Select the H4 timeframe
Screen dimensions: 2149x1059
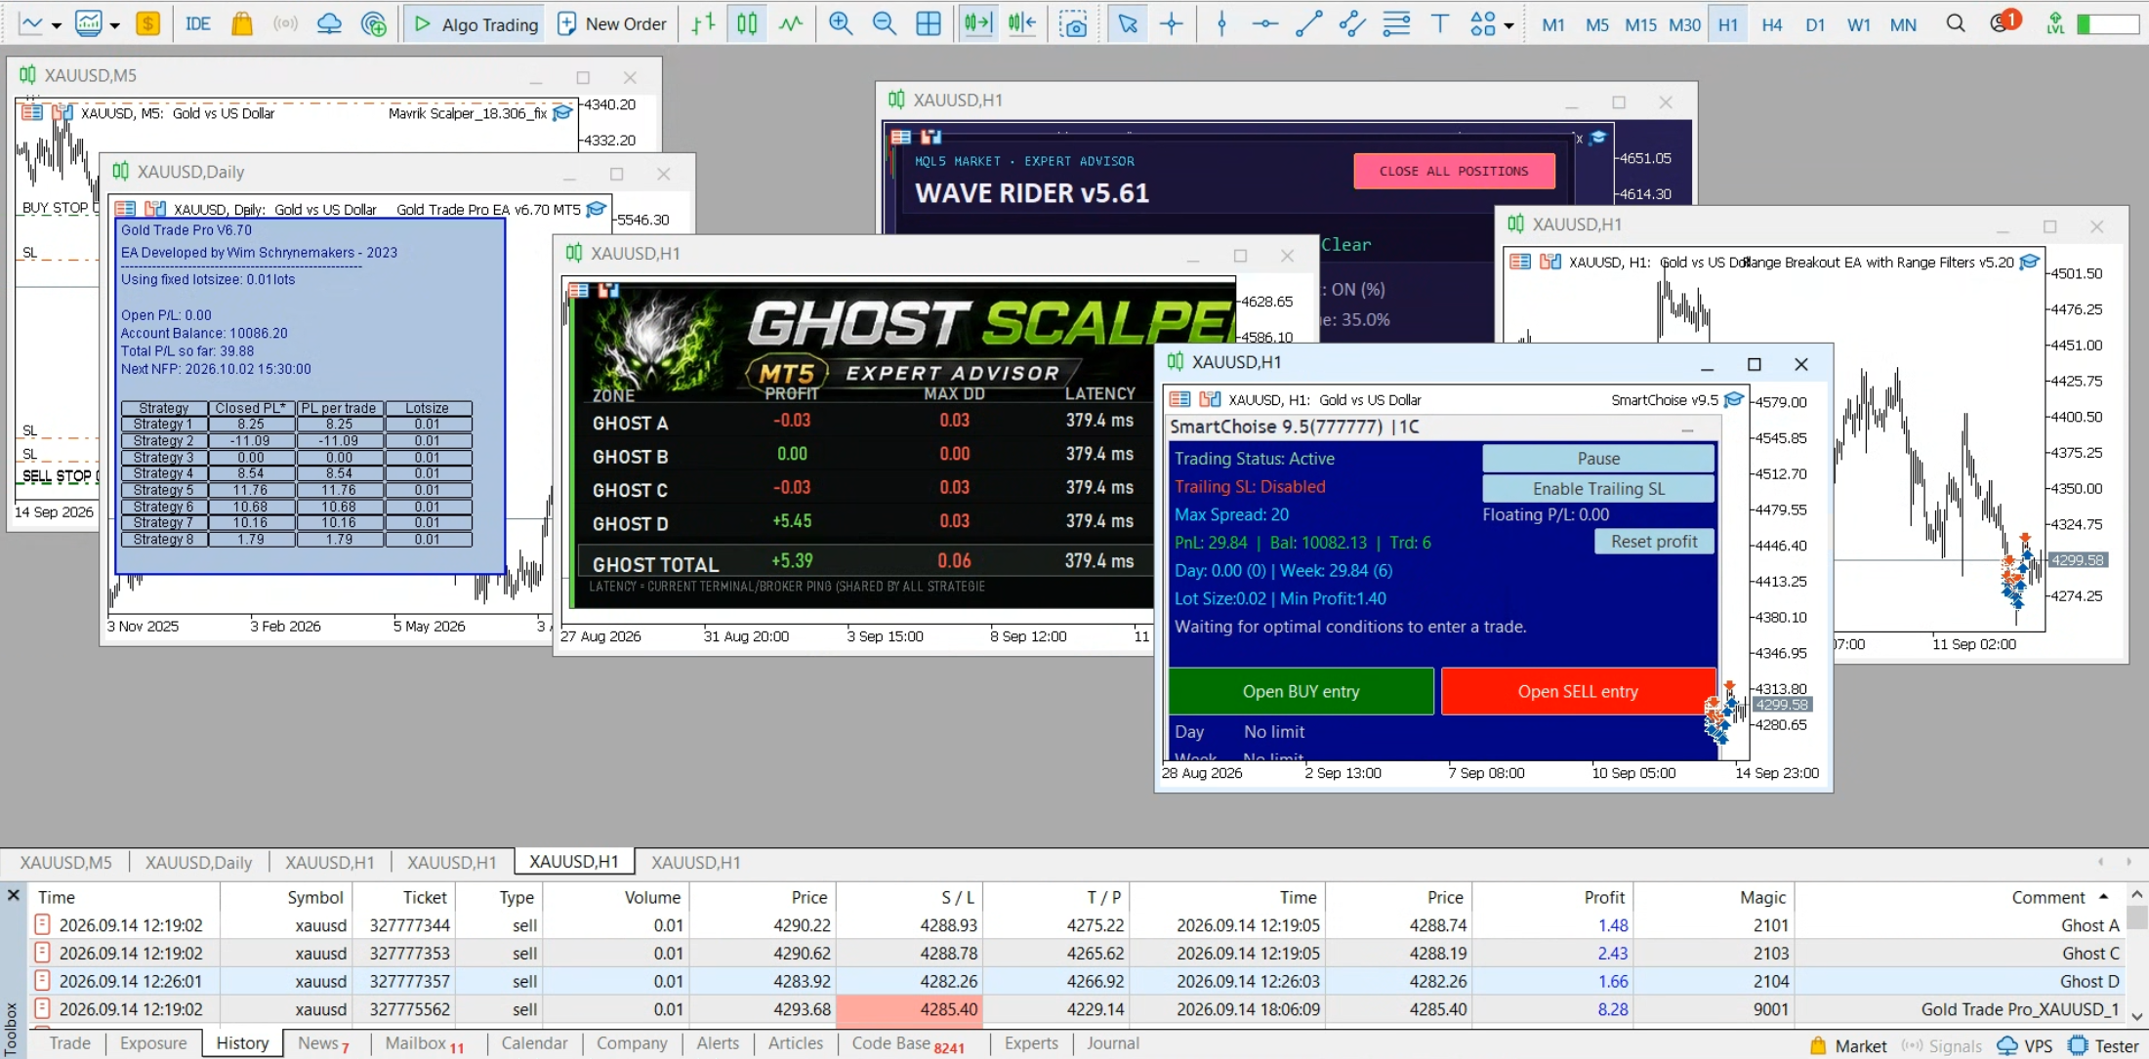pyautogui.click(x=1771, y=24)
